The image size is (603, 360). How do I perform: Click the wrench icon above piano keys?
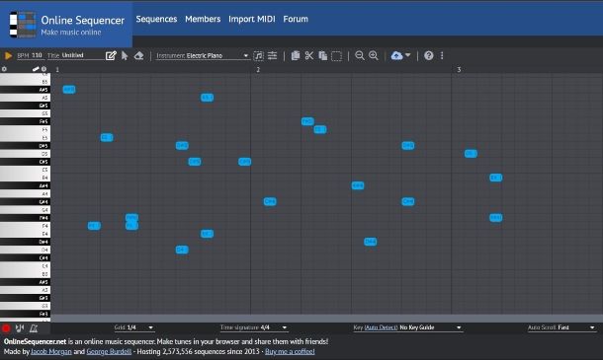36,69
